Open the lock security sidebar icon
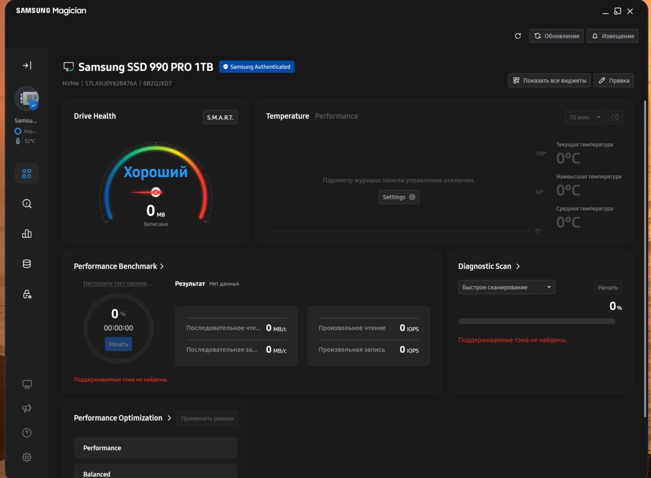The height and width of the screenshot is (478, 651). [27, 294]
